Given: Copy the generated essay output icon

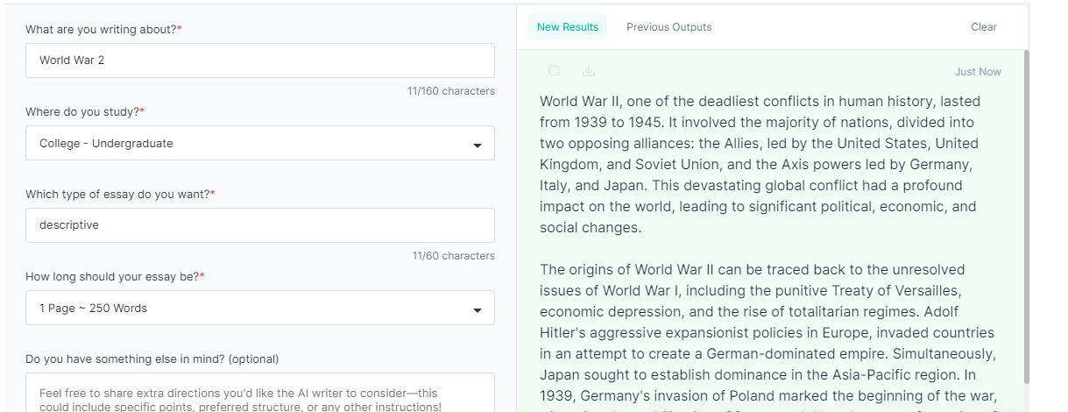Looking at the screenshot, I should [x=554, y=71].
